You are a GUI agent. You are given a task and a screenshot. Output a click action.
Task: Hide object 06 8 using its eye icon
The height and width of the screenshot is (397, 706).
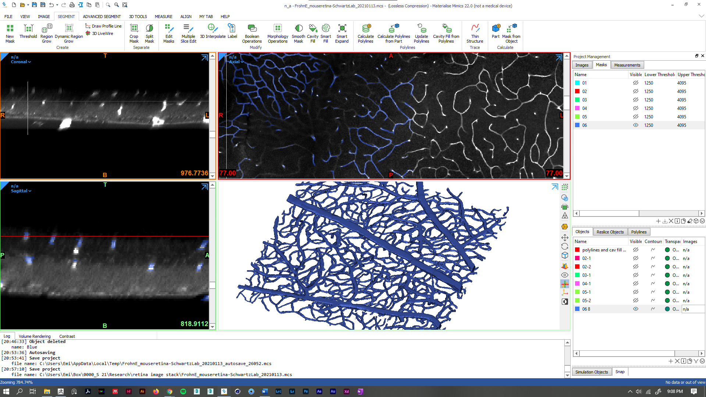635,309
